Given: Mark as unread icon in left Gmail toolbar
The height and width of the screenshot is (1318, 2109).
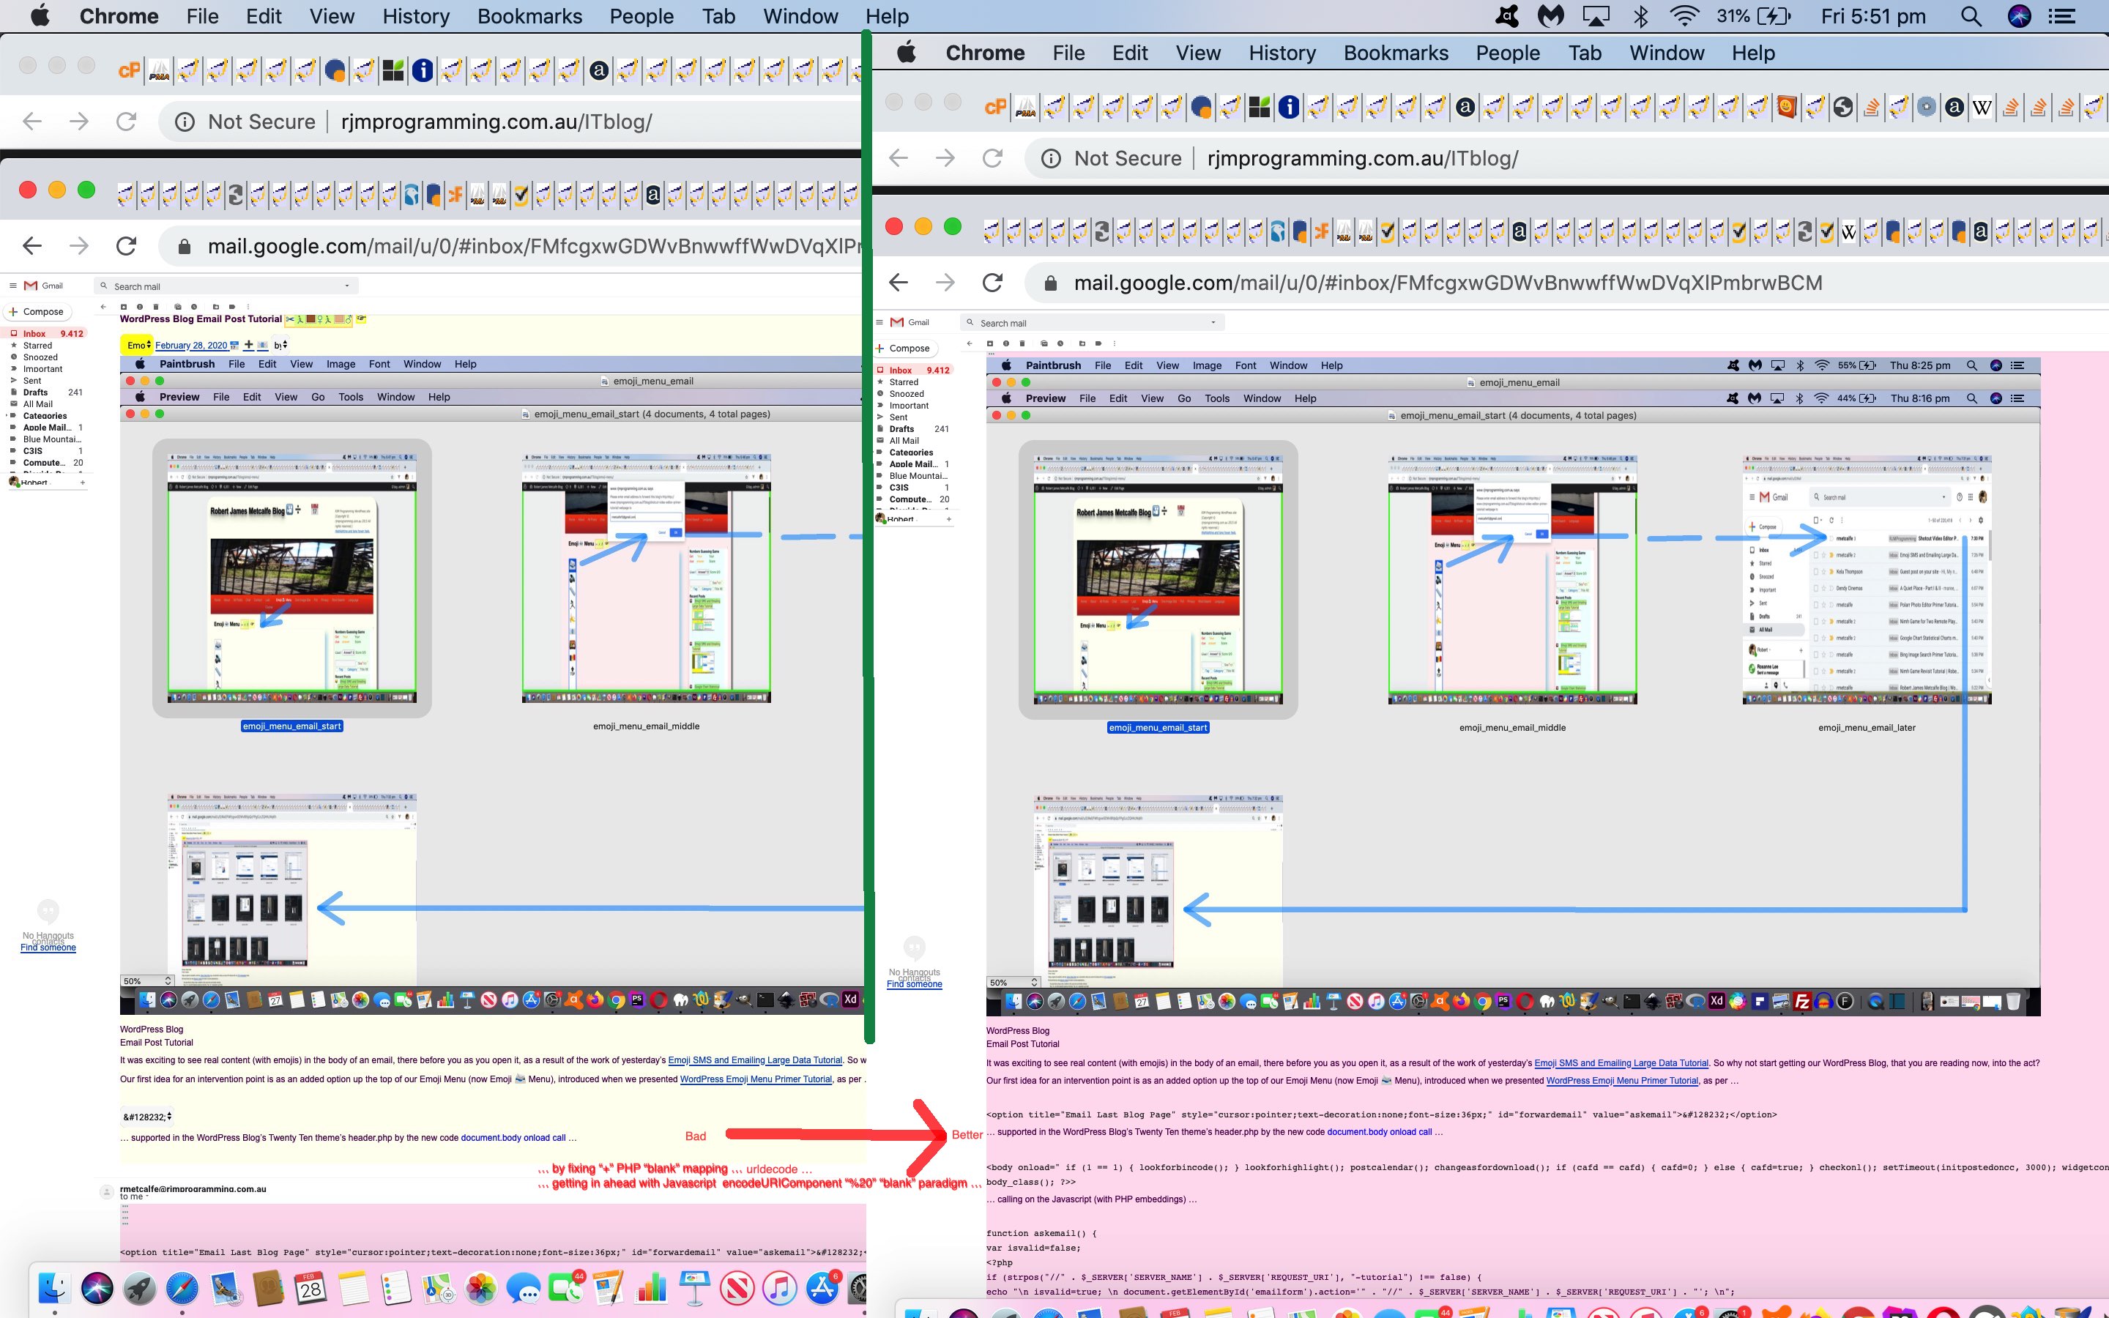Looking at the screenshot, I should click(178, 307).
